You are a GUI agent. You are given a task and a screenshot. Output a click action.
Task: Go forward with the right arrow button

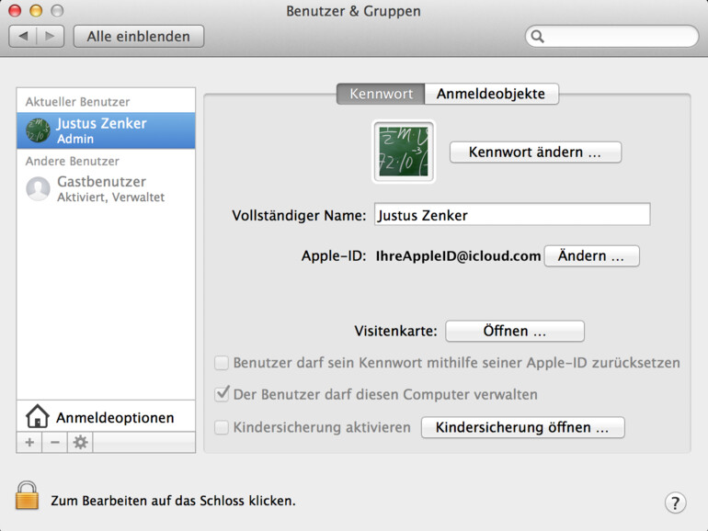coord(51,36)
